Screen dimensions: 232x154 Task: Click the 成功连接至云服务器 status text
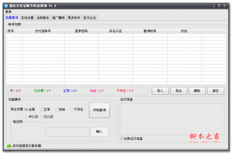[27, 146]
